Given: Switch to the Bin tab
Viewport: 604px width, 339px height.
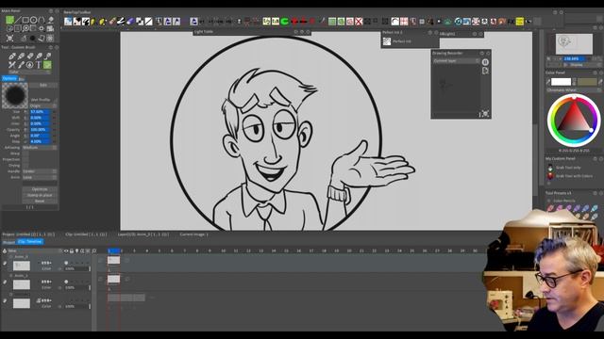Looking at the screenshot, I should tap(22, 79).
